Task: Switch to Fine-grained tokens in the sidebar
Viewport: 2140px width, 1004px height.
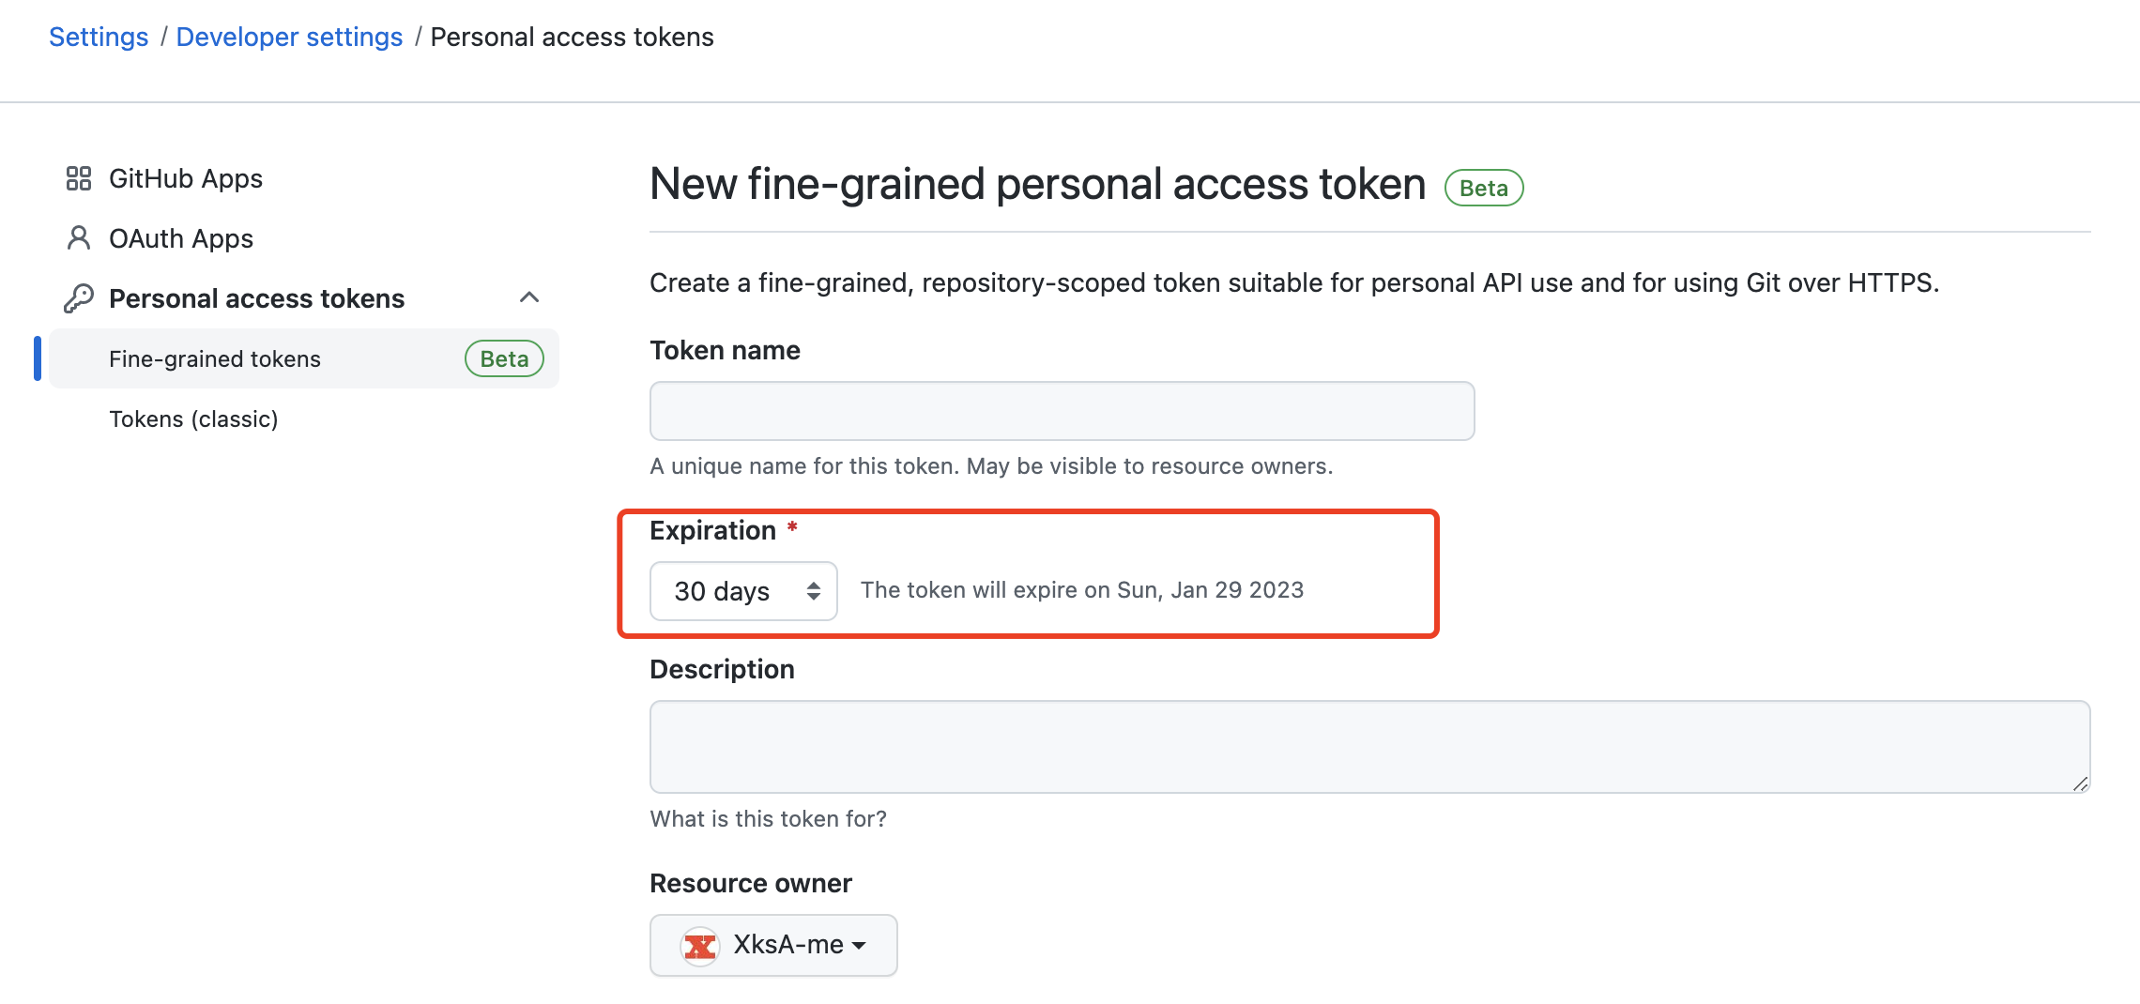Action: tap(215, 358)
